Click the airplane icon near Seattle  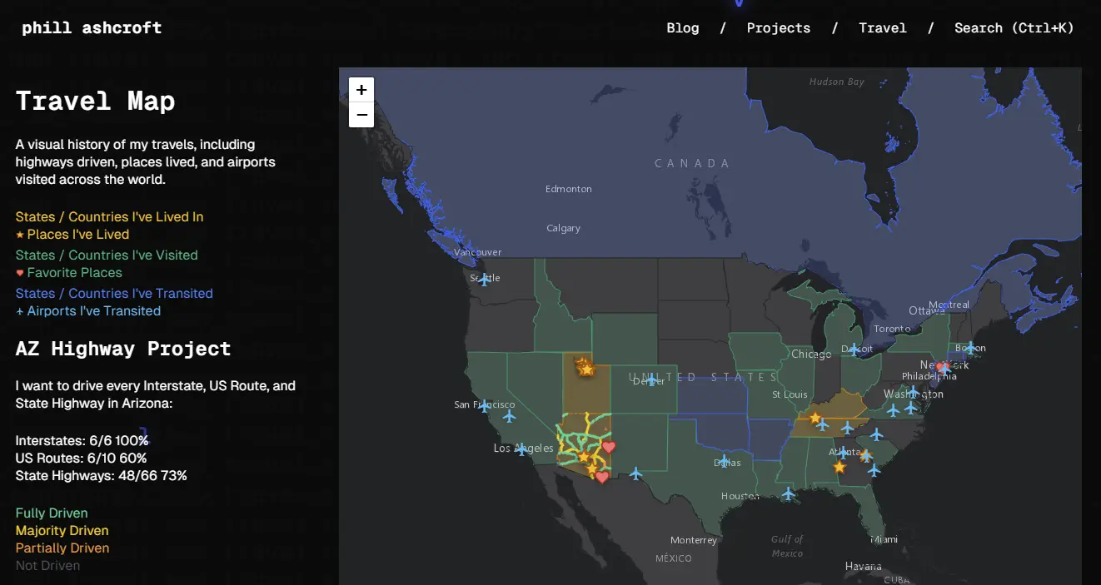tap(482, 279)
